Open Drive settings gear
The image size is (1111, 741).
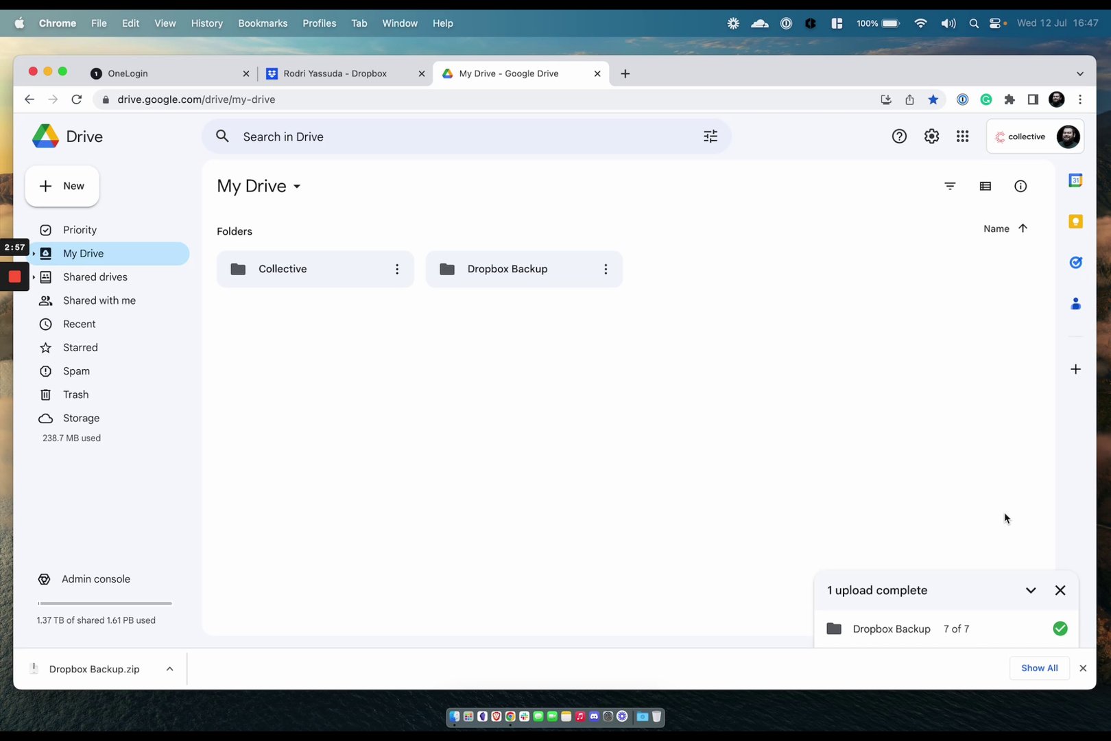tap(931, 137)
